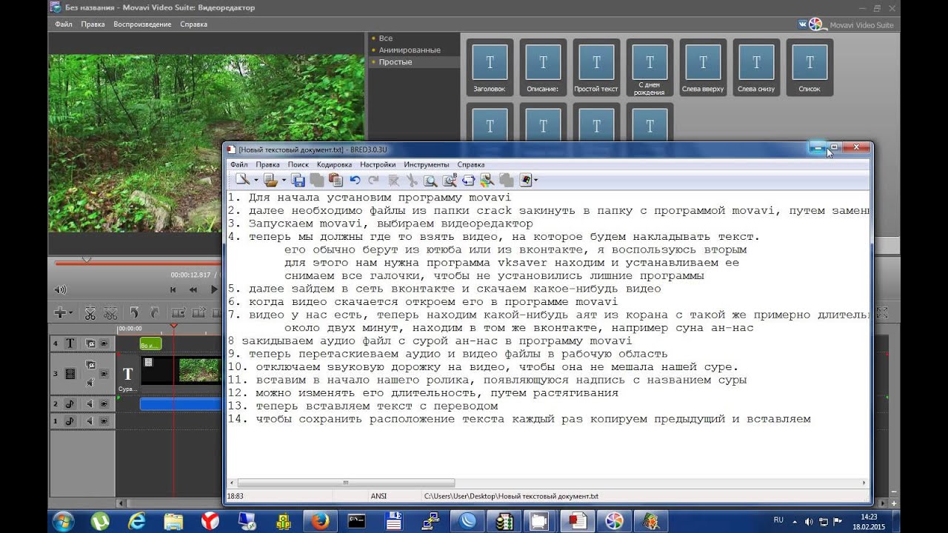Screen dimensions: 948x533
Task: Click the split clip scissors tool in Movavi
Action: point(90,313)
